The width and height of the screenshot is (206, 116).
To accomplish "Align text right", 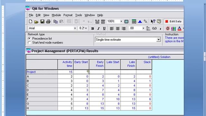I will click(x=124, y=28).
